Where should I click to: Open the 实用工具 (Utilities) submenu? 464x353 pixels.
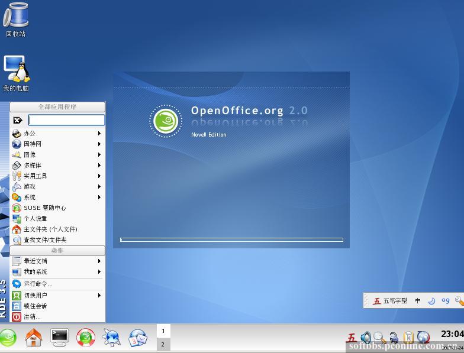(x=57, y=176)
